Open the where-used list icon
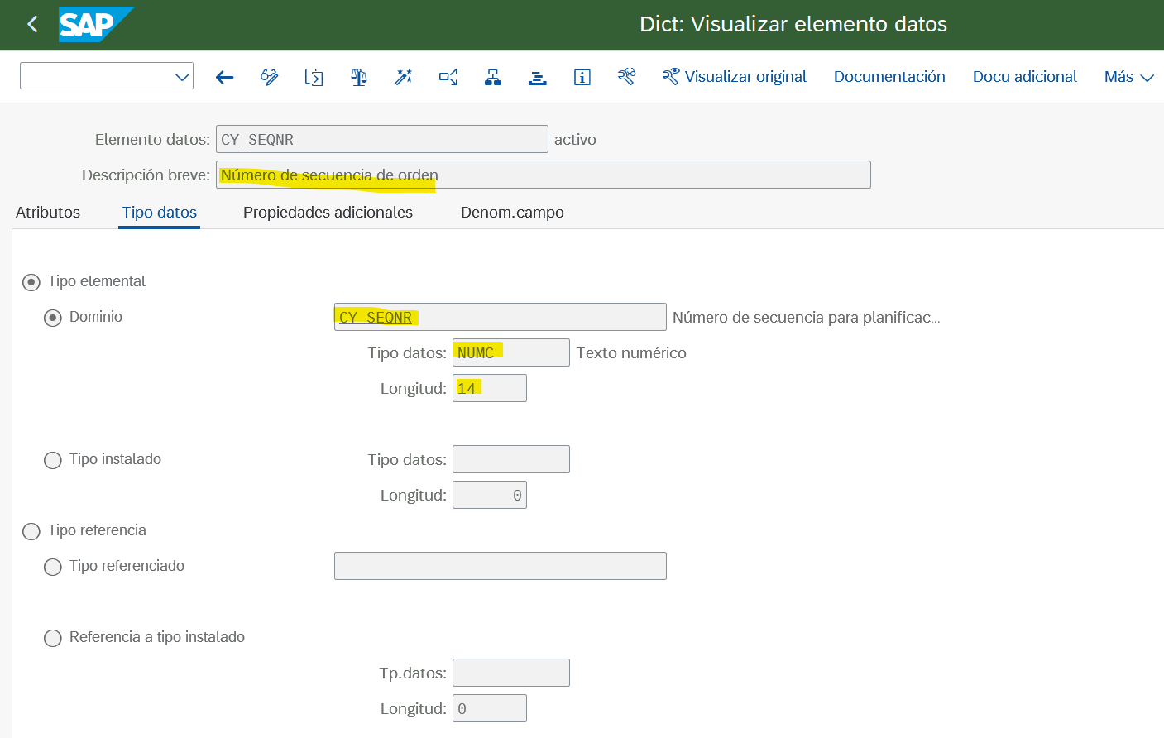This screenshot has width=1164, height=738. (448, 77)
